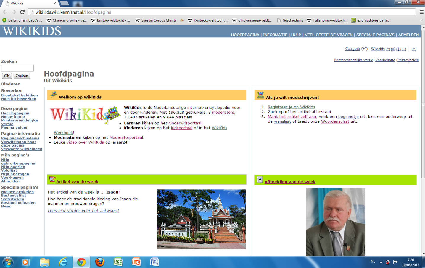Click the colorful WikiKids logo image
Image resolution: width=425 pixels, height=268 pixels.
[x=85, y=115]
